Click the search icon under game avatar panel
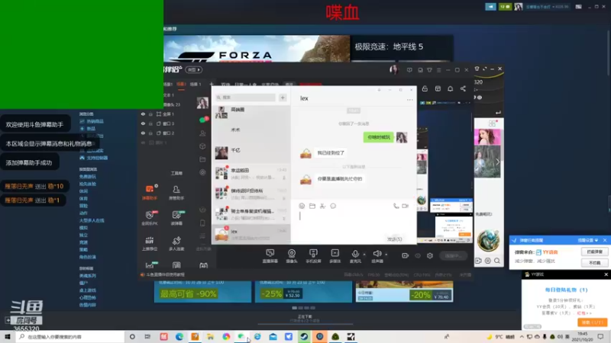Screen dimensions: 611x343 497,261
